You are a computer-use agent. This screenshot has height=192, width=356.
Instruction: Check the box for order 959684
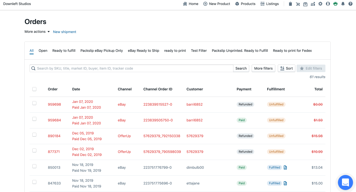point(34,119)
